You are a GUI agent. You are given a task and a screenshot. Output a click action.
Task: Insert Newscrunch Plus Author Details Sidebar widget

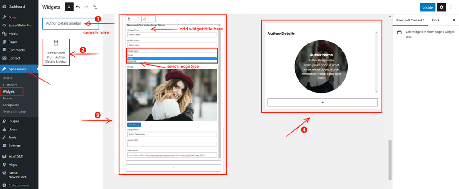pyautogui.click(x=56, y=52)
